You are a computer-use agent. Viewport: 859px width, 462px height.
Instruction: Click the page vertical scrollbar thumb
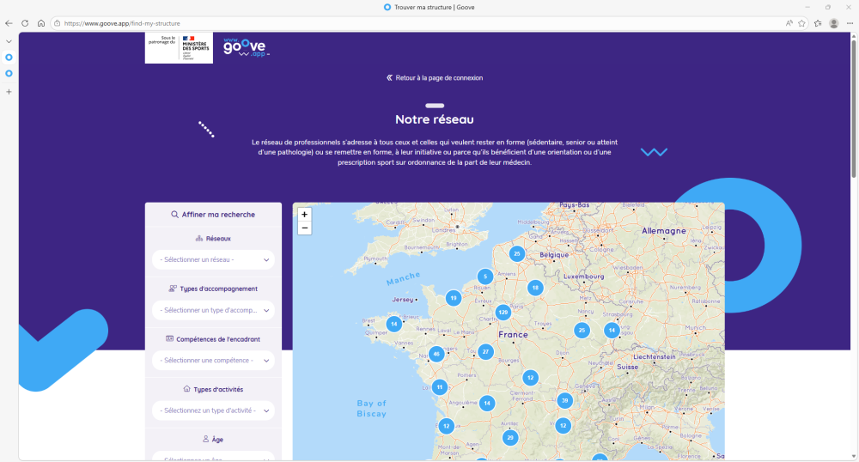(x=854, y=108)
